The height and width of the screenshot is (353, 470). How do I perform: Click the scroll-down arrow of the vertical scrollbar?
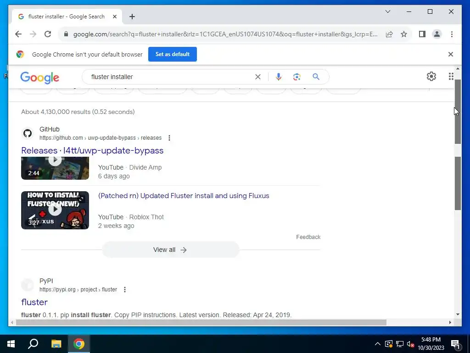(x=458, y=314)
